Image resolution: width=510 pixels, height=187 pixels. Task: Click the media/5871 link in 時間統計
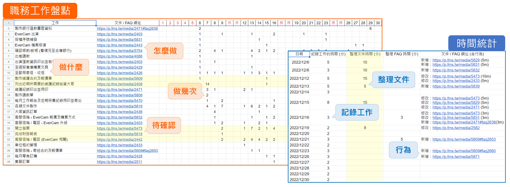[x=456, y=157]
